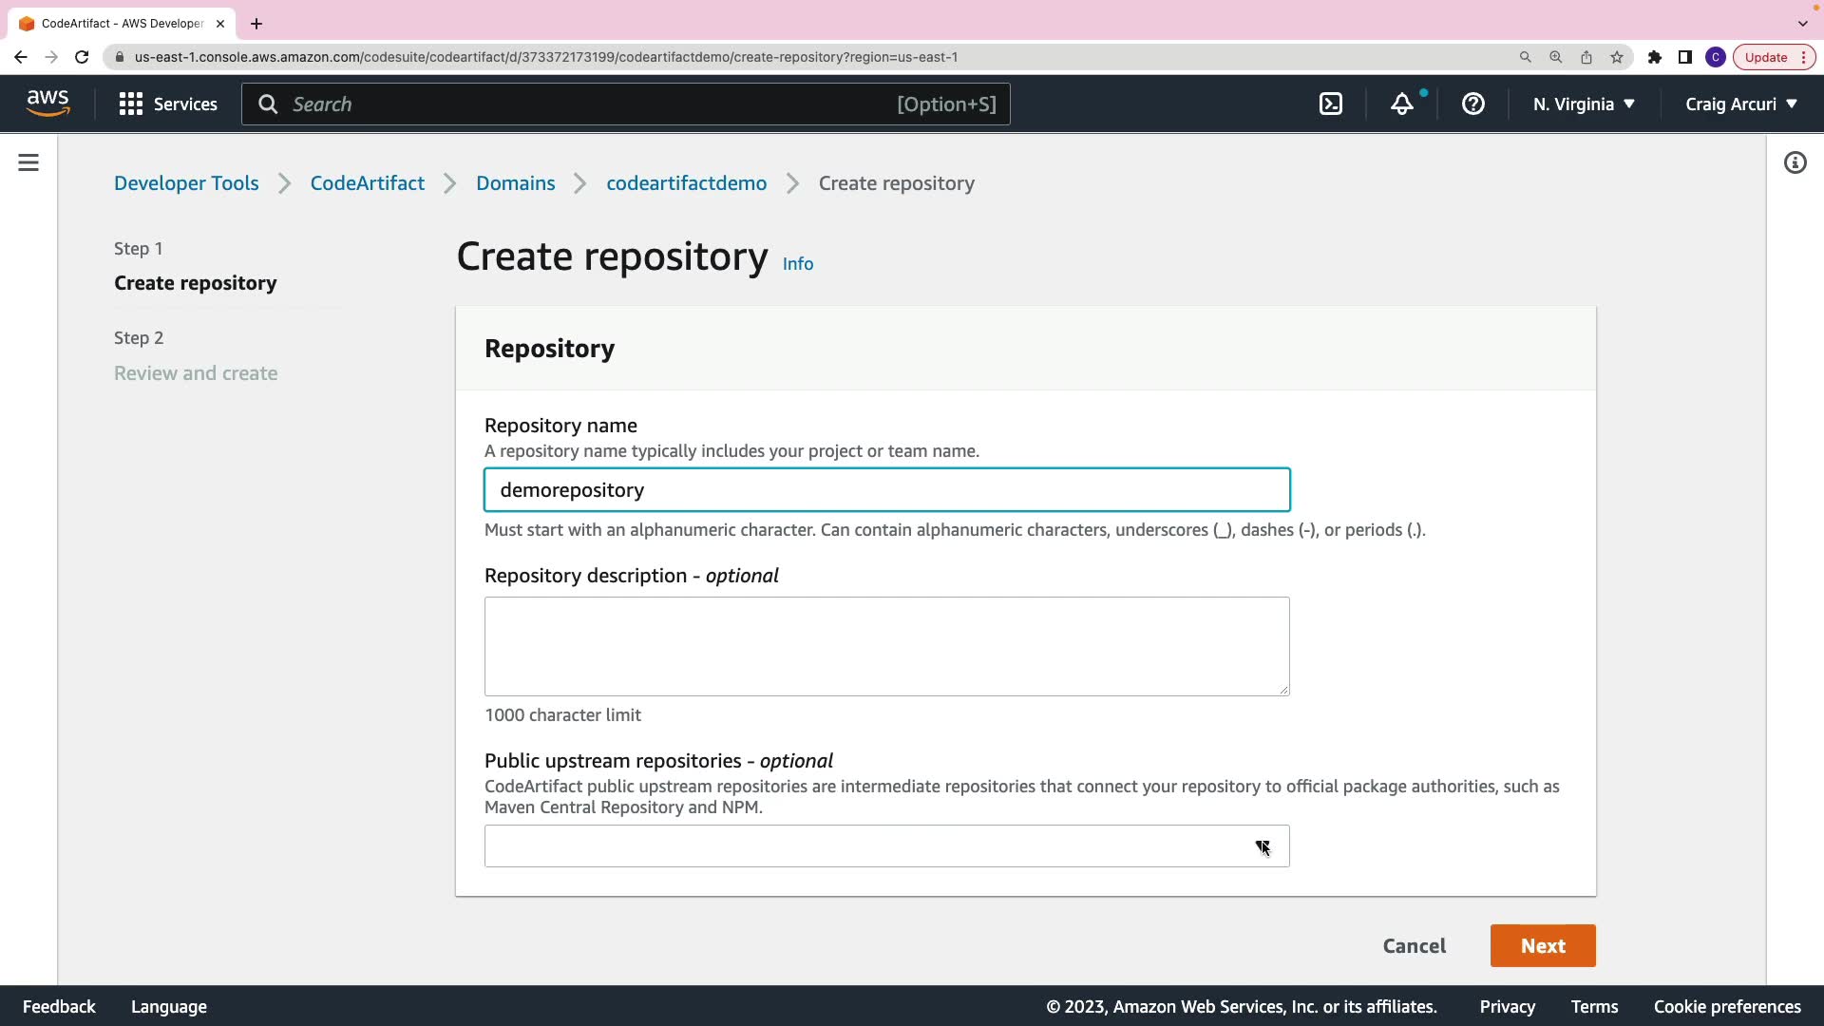1824x1026 pixels.
Task: Open Public upstream repositories dropdown
Action: coord(886,846)
